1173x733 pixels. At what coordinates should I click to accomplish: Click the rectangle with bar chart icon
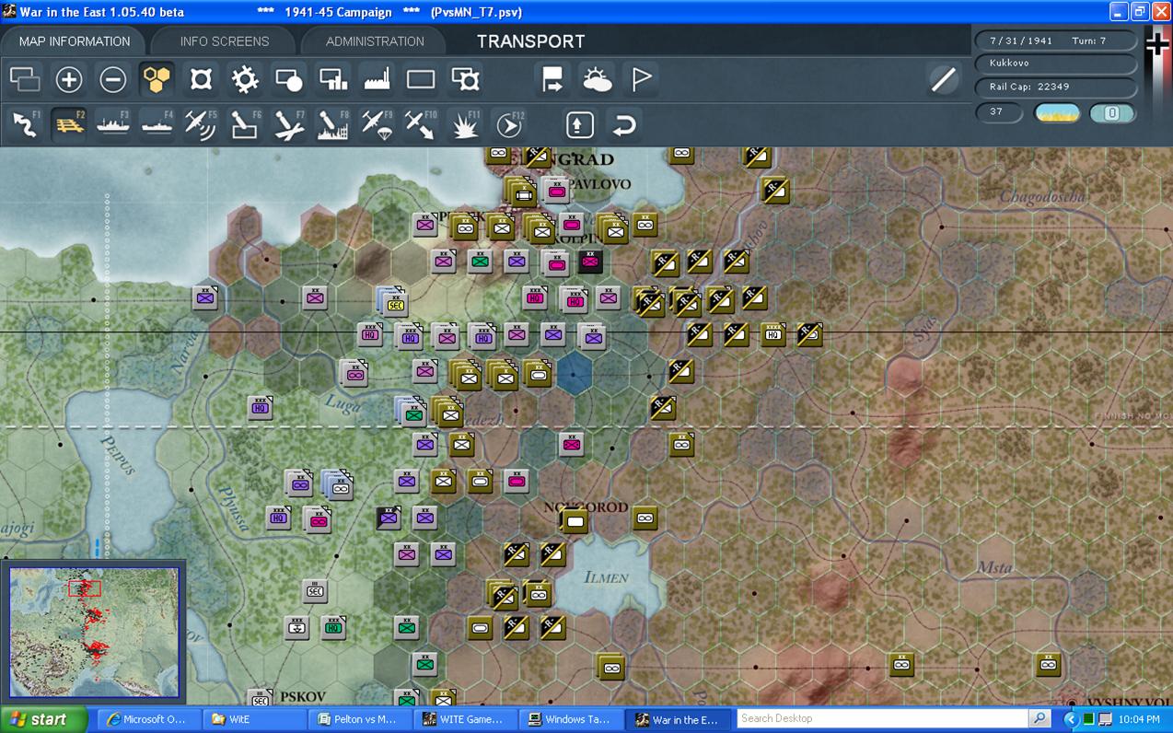click(x=333, y=80)
